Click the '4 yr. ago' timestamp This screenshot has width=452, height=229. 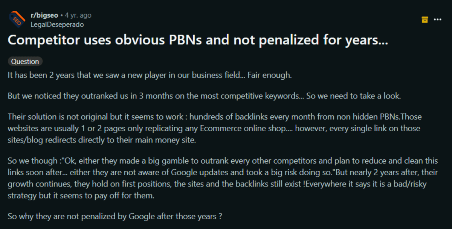[78, 15]
